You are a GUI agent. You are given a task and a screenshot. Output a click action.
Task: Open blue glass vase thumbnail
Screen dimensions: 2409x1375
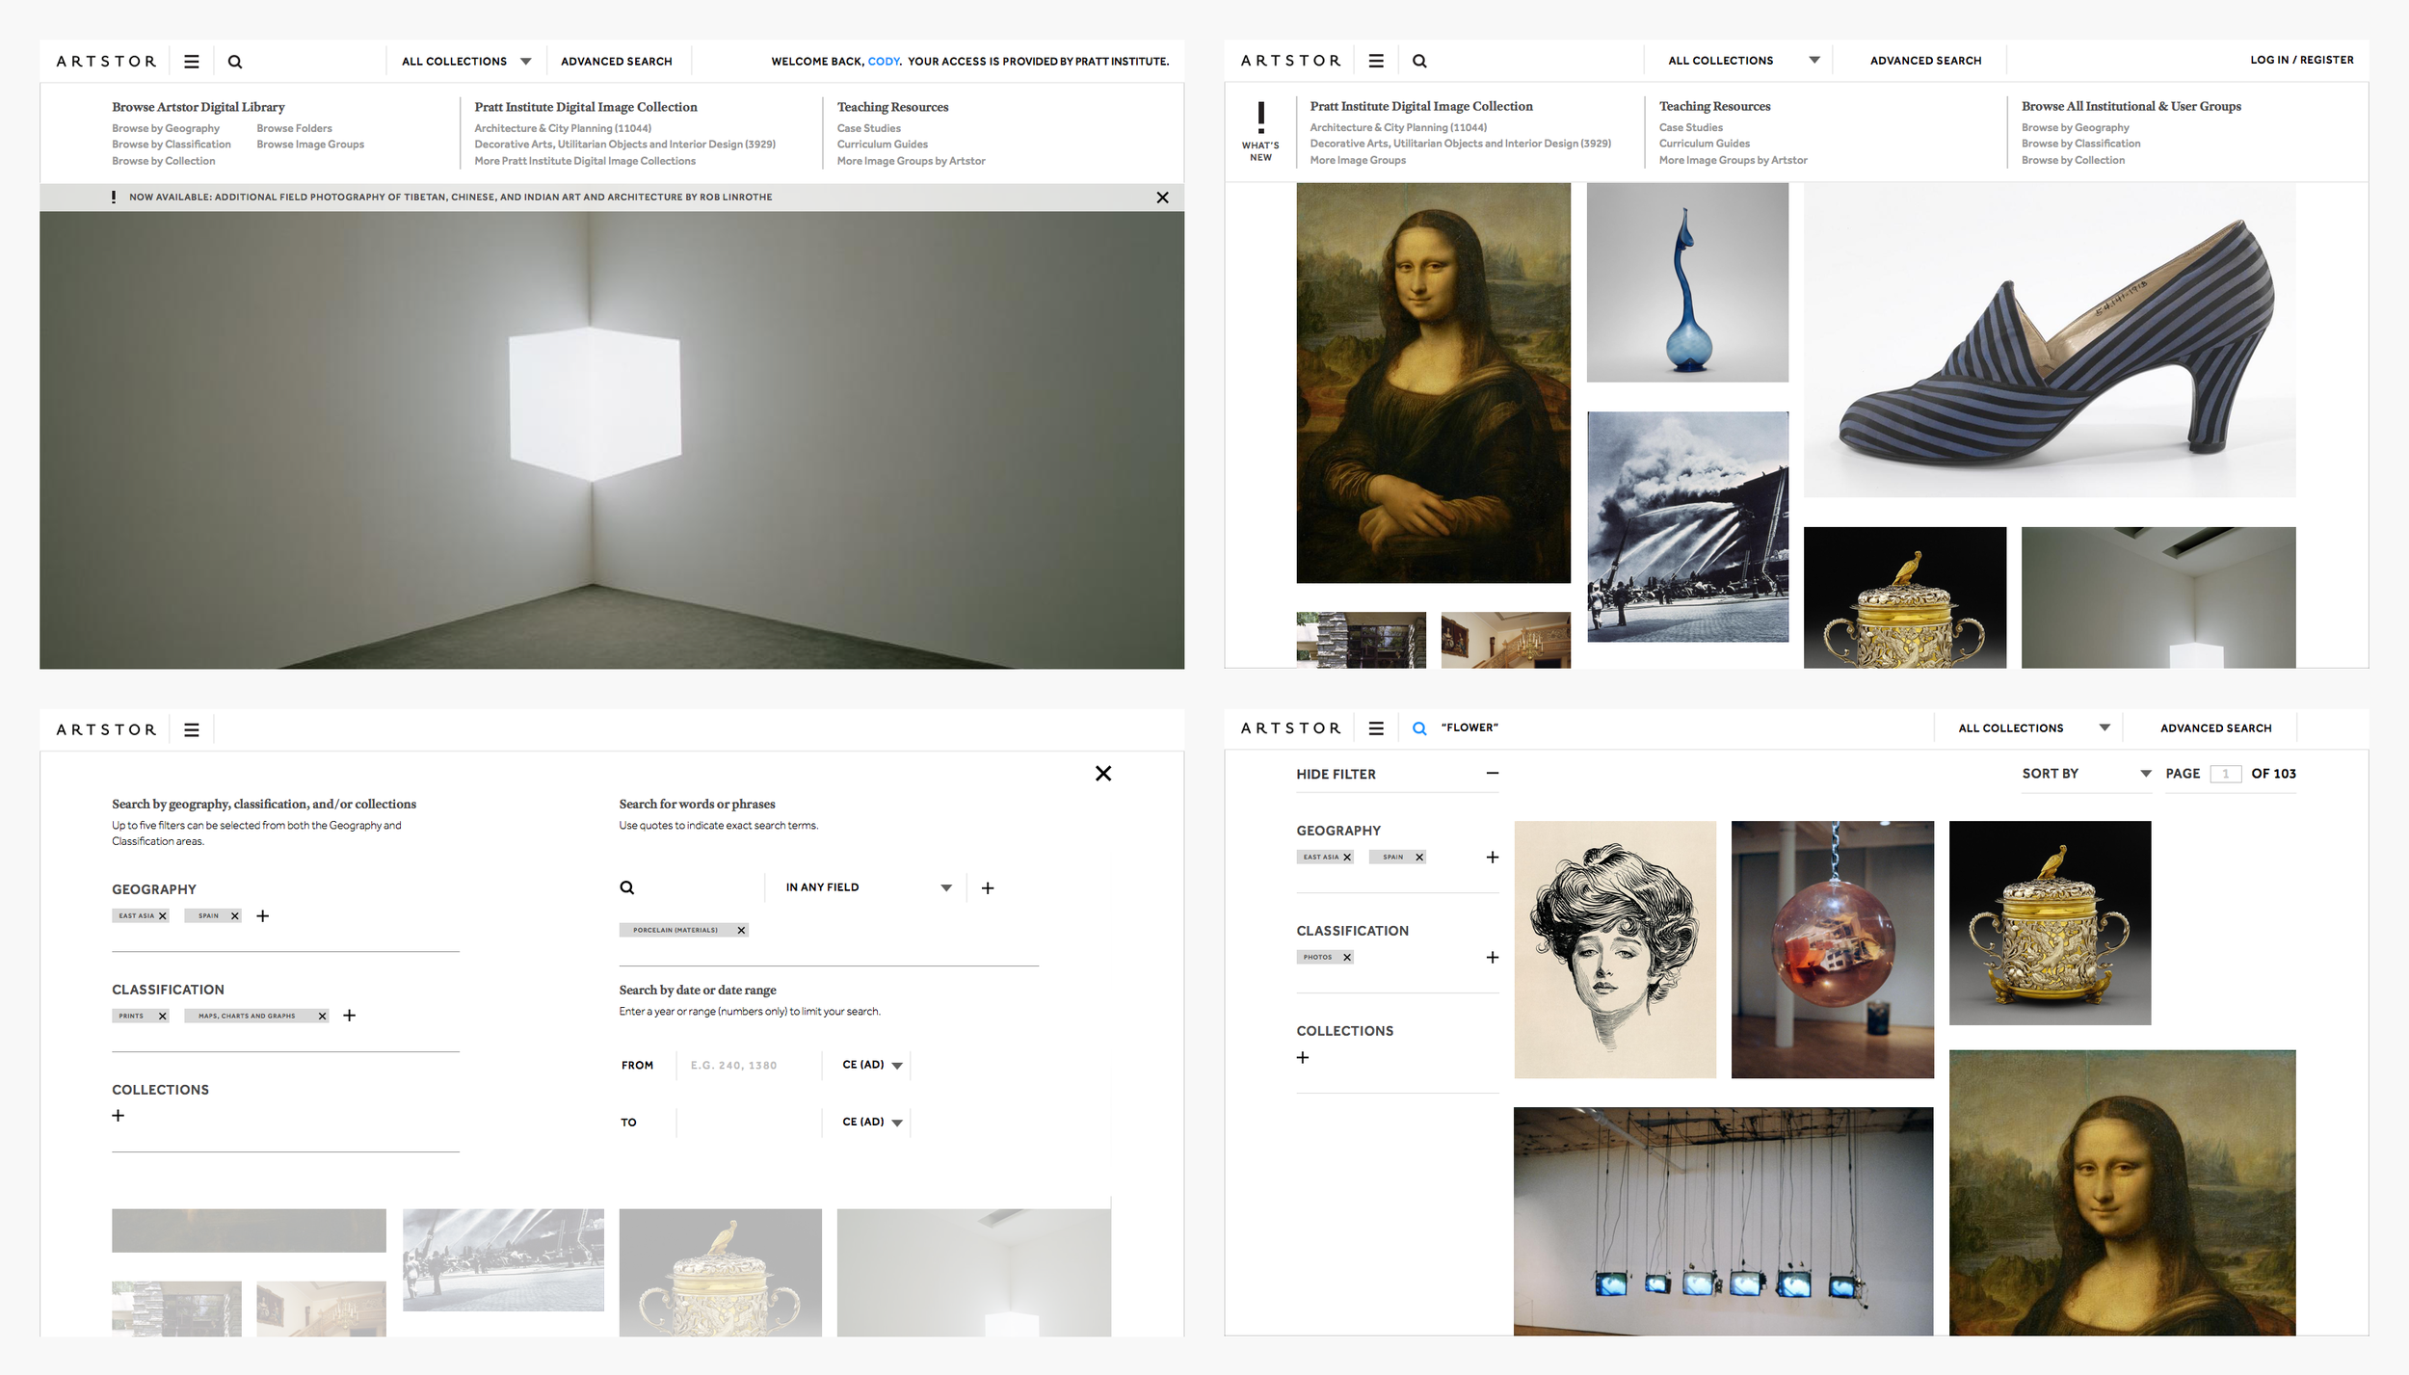point(1687,282)
